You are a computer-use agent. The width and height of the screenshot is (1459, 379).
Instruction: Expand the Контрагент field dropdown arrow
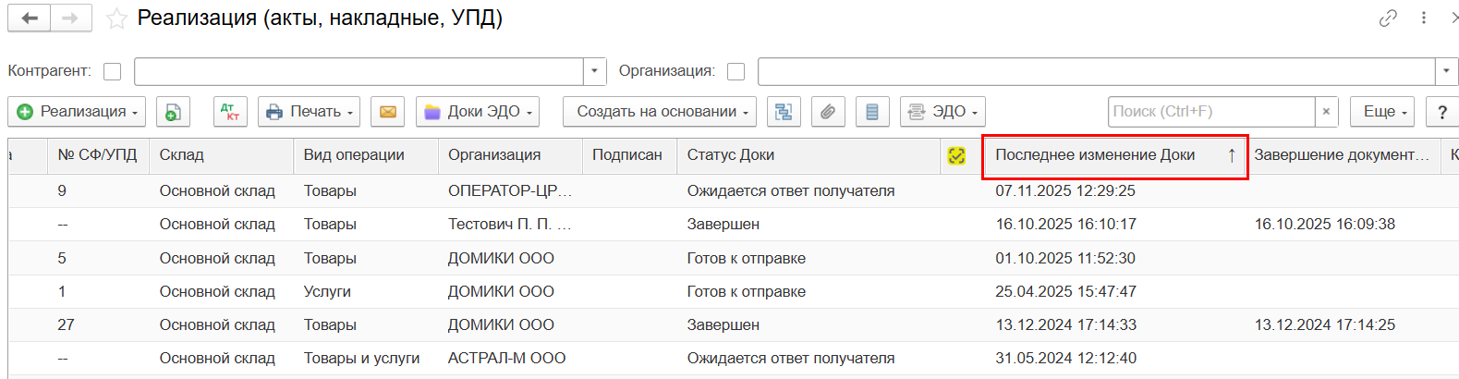click(x=594, y=71)
